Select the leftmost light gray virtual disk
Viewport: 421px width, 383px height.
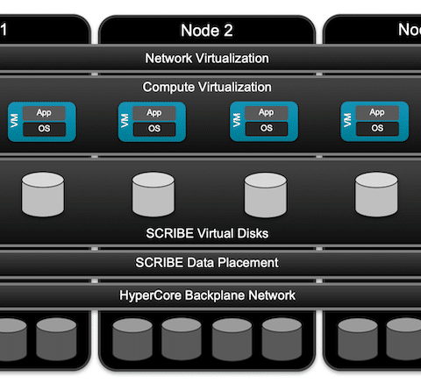coord(43,195)
